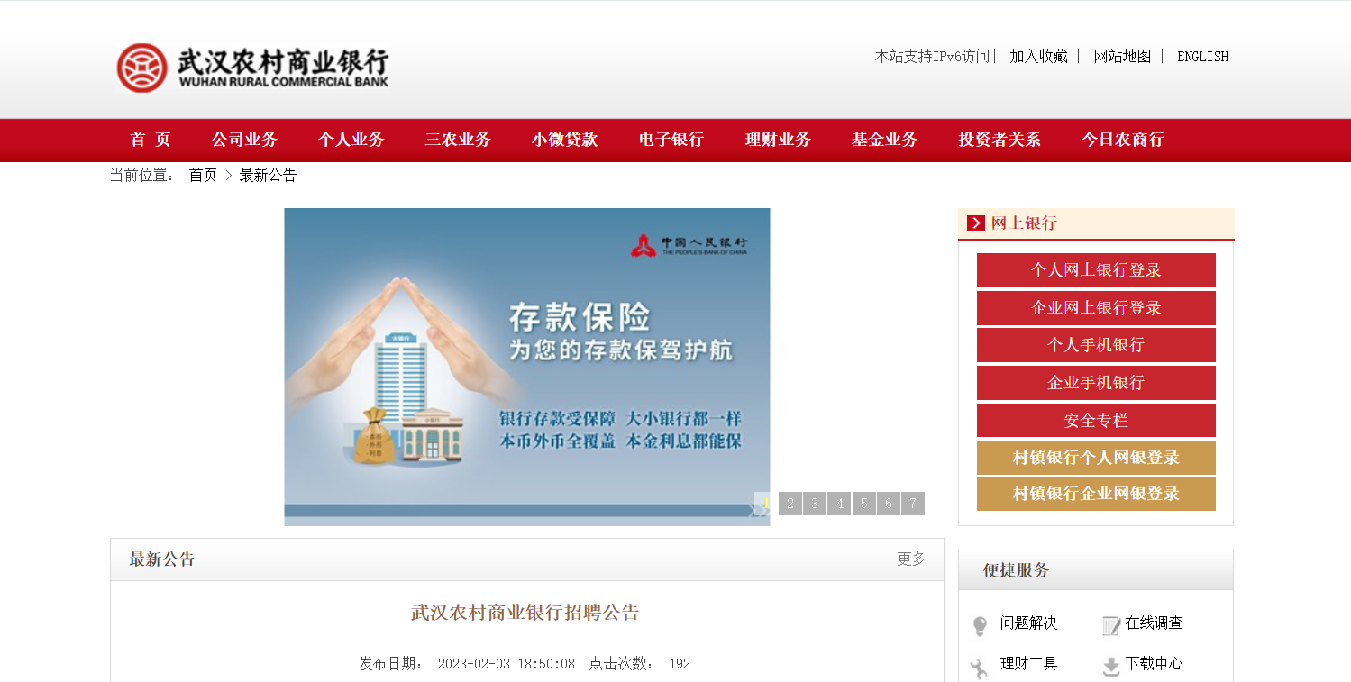Click the 企业网上银行登录 button
Image resolution: width=1351 pixels, height=682 pixels.
tap(1096, 308)
